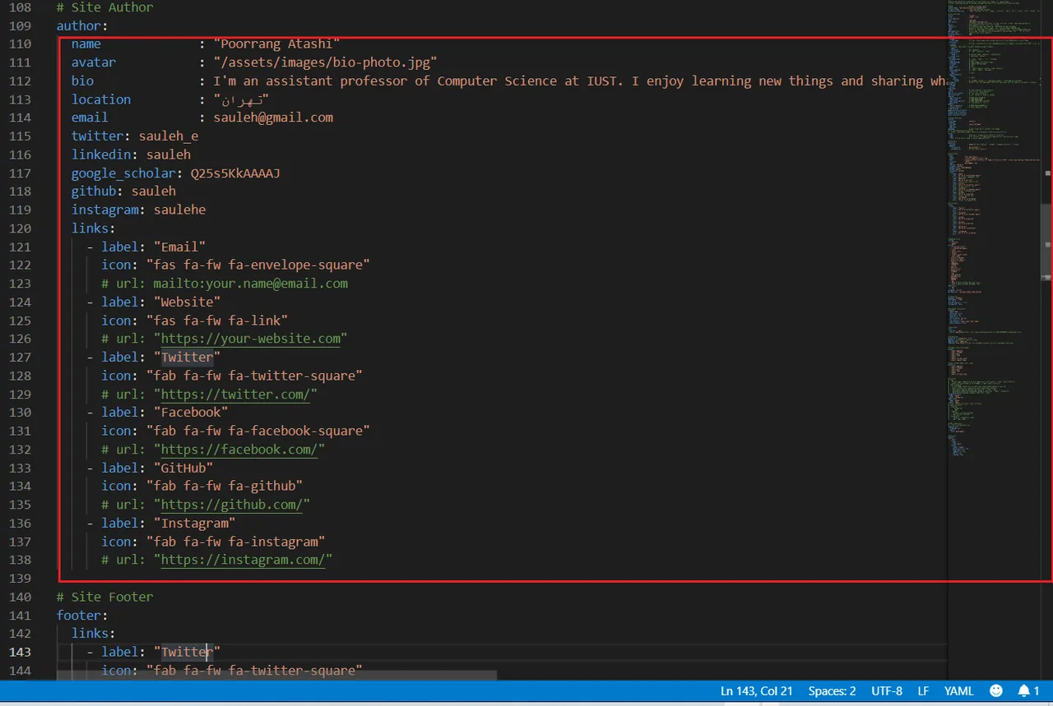Open Go to Line via Ln 143, Col 21
The width and height of the screenshot is (1053, 706).
756,691
